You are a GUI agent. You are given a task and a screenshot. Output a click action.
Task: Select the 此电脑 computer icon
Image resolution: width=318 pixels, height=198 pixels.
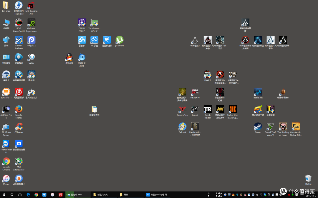(x=6, y=24)
